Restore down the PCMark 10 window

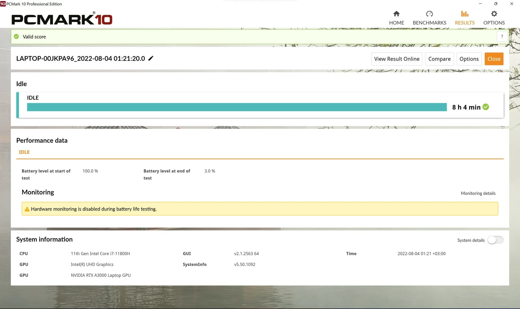496,4
